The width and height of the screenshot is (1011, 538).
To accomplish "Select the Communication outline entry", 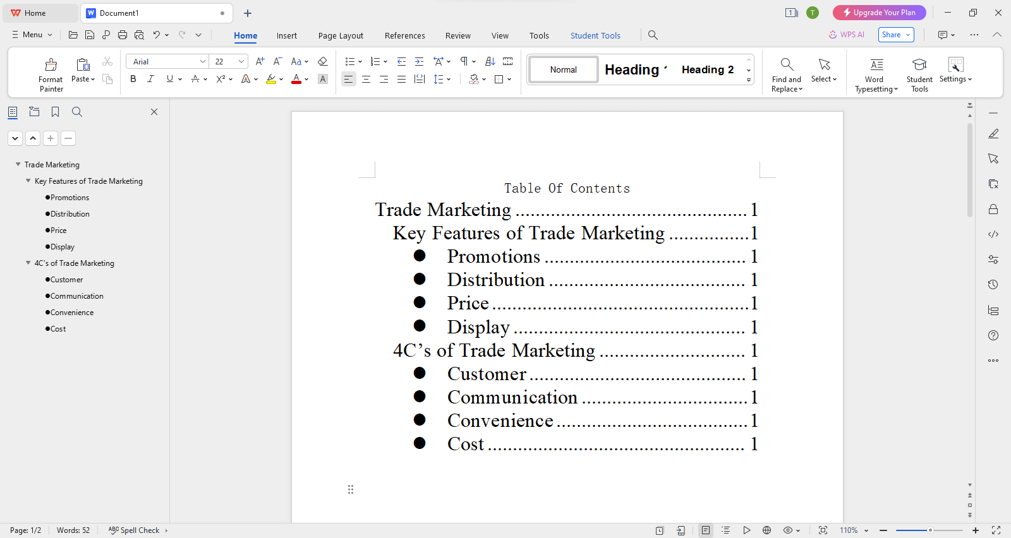I will [x=76, y=296].
